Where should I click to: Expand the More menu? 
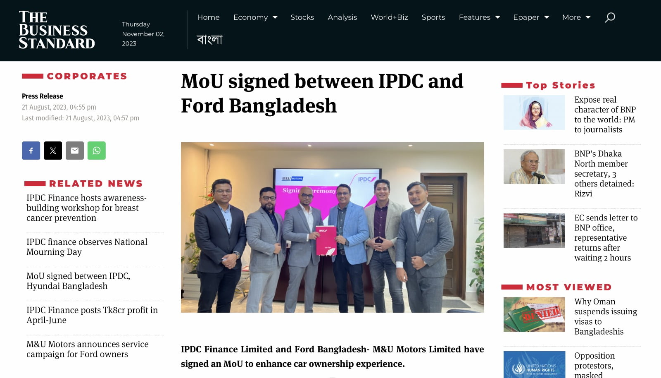[576, 17]
